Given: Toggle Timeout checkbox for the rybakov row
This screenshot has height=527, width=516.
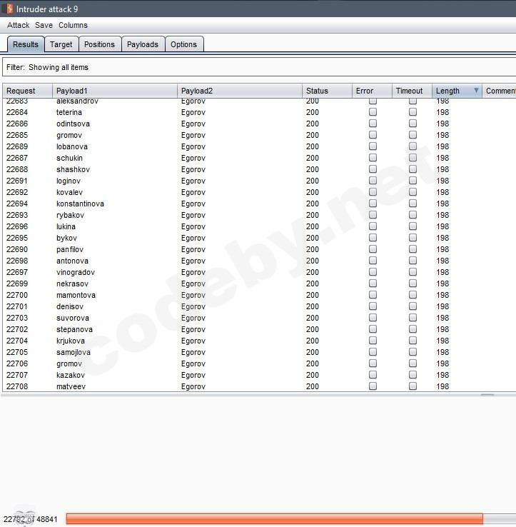Looking at the screenshot, I should 413,215.
